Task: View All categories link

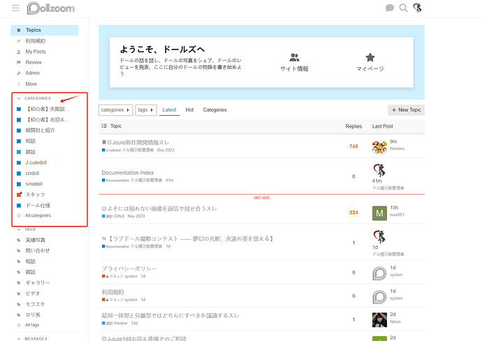Action: [x=38, y=215]
